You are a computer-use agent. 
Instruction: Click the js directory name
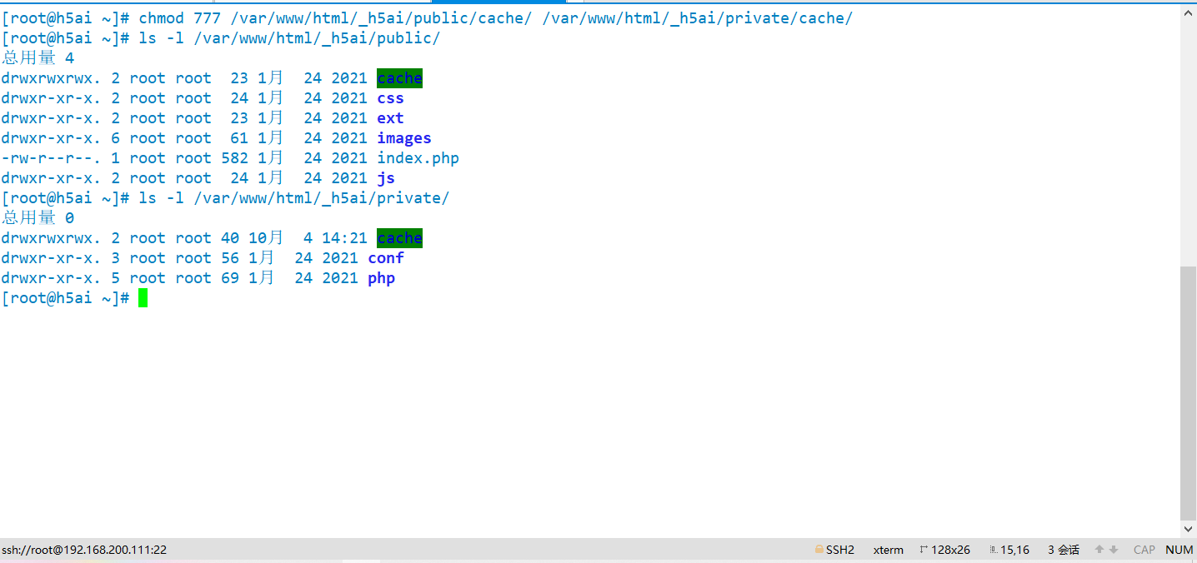tap(386, 178)
